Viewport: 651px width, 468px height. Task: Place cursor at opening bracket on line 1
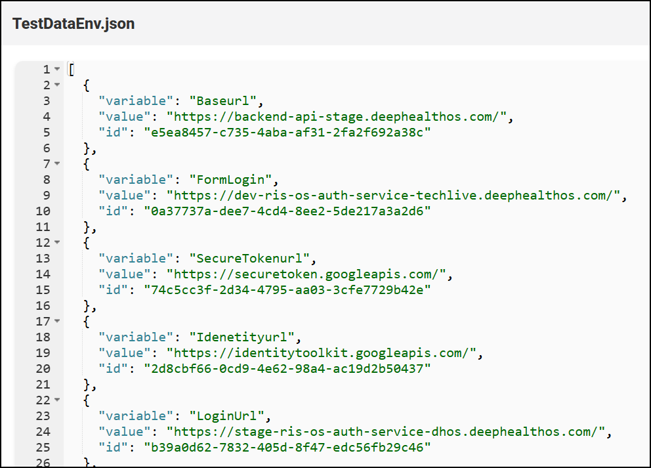click(x=72, y=70)
